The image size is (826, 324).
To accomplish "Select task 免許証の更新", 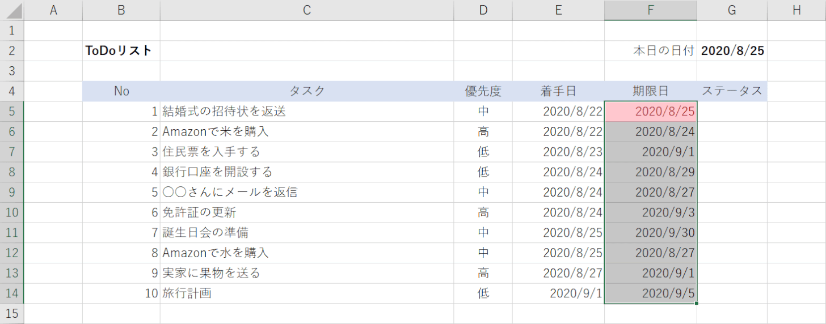I will 307,212.
